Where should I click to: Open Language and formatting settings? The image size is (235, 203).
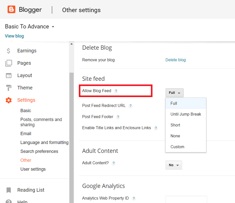[x=44, y=142]
